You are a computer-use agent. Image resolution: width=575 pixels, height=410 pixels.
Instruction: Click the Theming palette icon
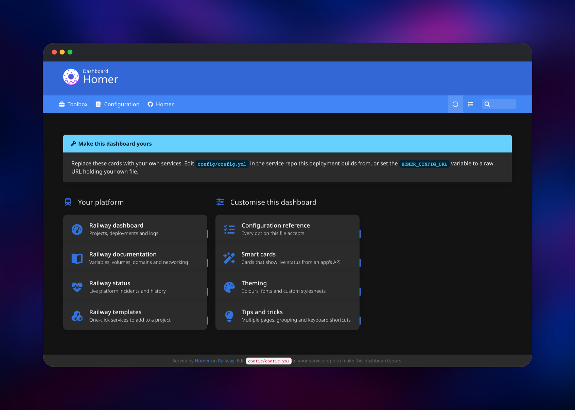click(x=229, y=287)
